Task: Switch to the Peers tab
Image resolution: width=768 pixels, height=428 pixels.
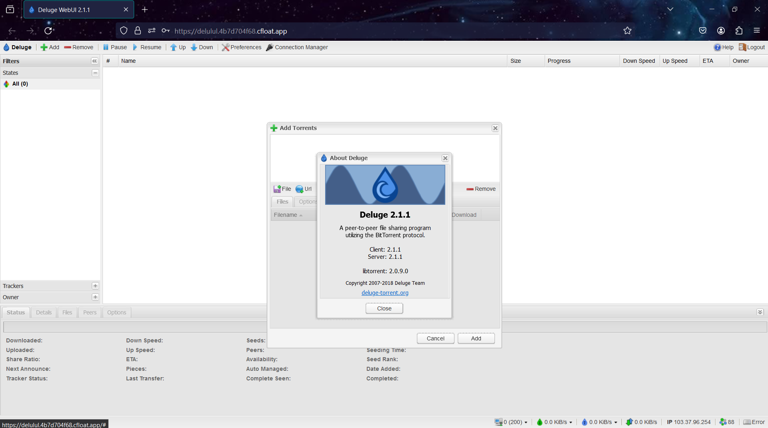Action: pyautogui.click(x=90, y=312)
